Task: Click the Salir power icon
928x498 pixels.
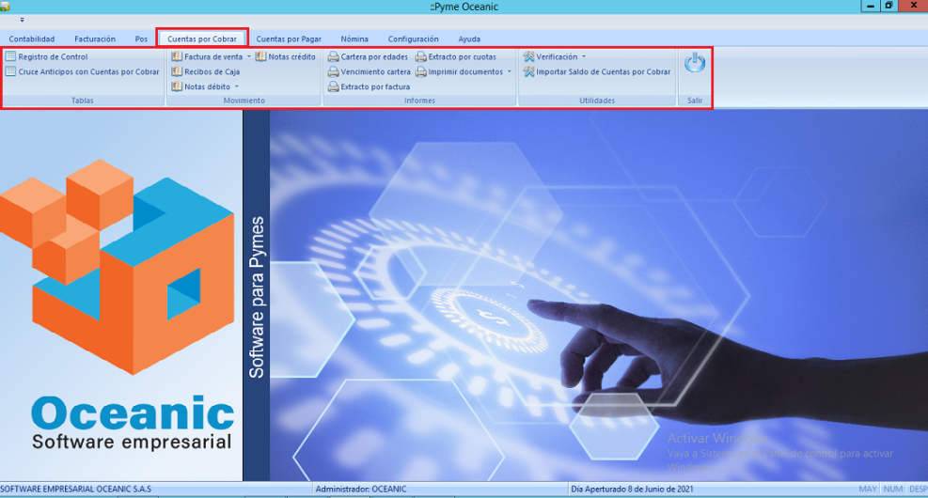Action: click(695, 64)
